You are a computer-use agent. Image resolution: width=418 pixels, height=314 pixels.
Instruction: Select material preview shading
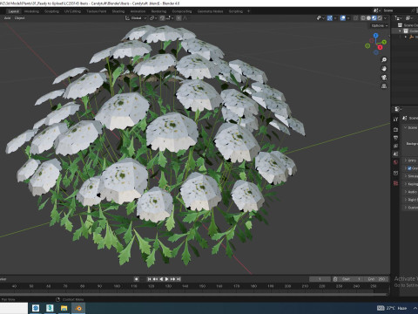point(374,18)
